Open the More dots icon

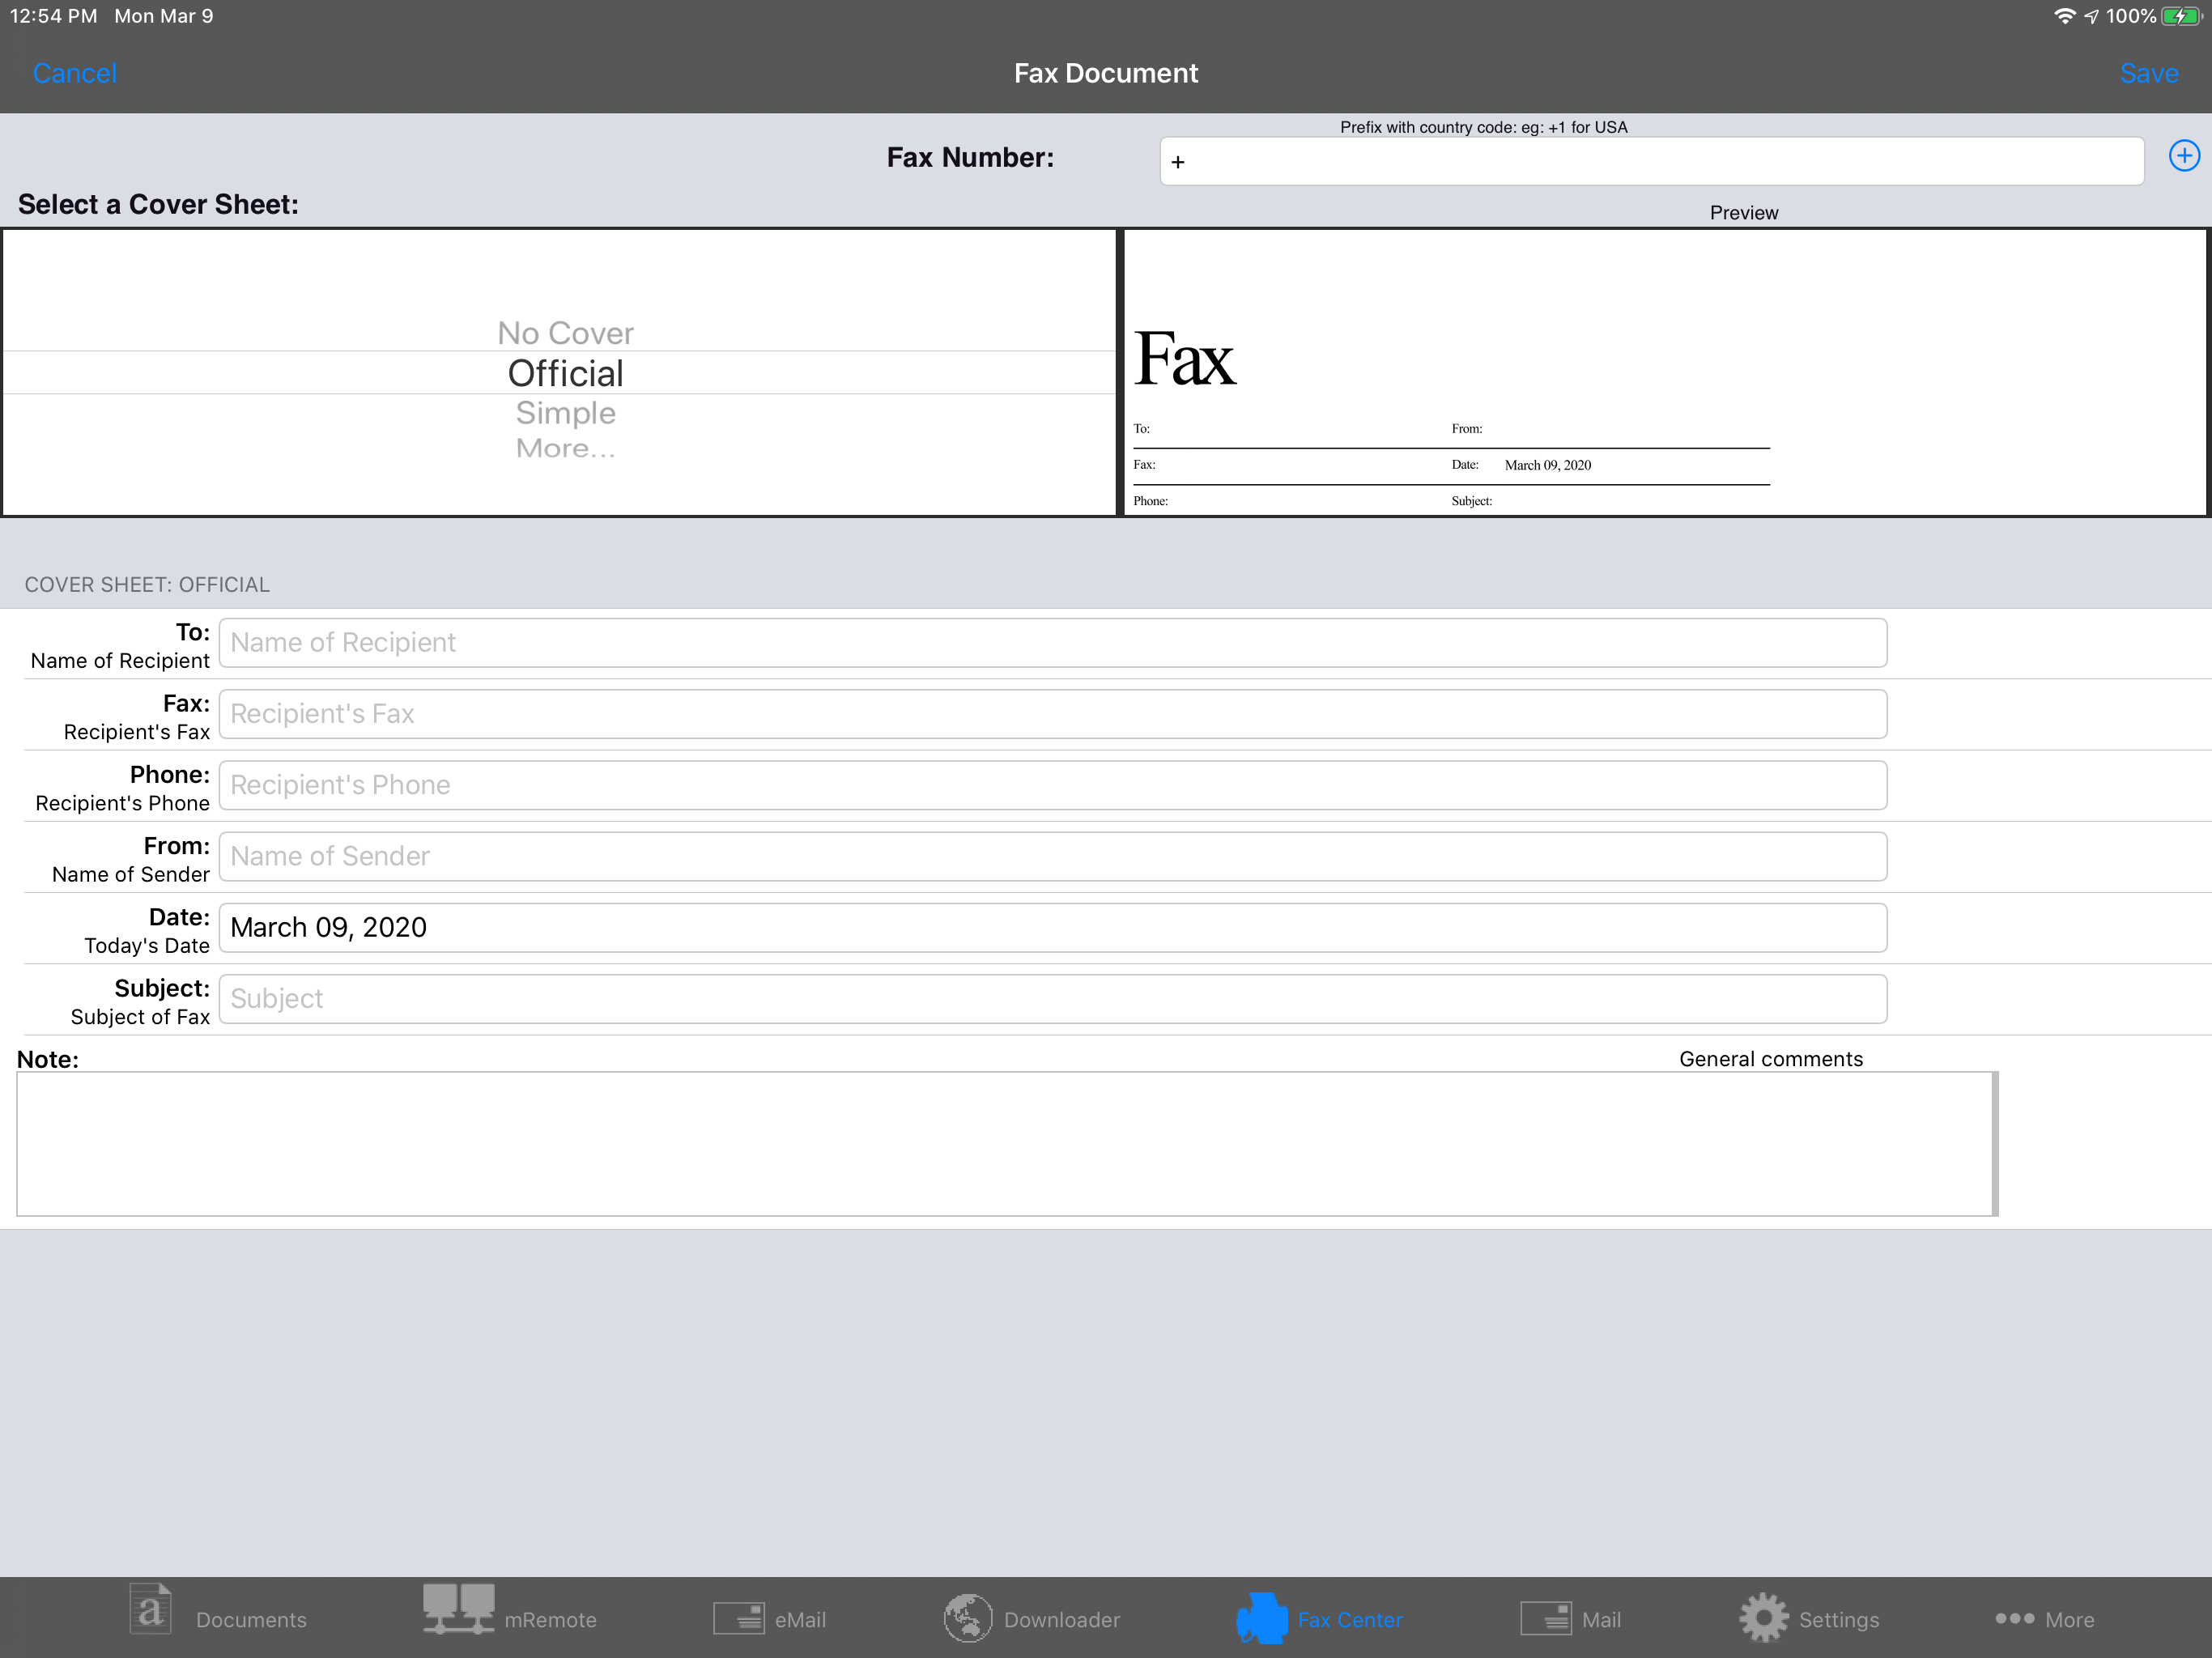2014,1618
